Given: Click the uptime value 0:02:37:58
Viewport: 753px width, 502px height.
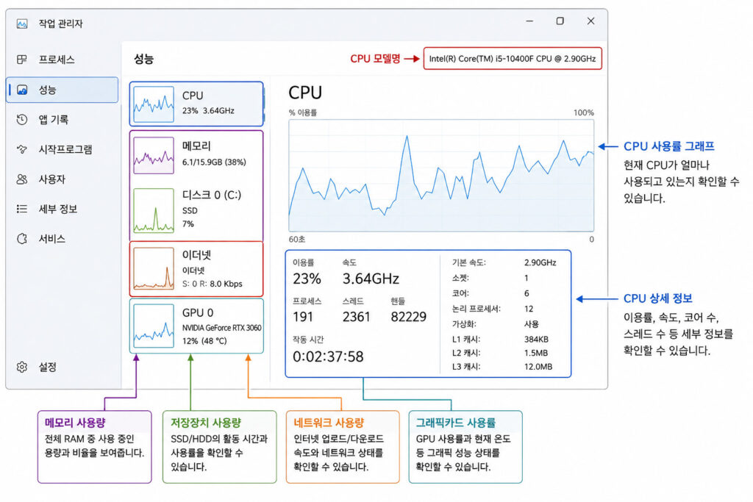Looking at the screenshot, I should (x=328, y=356).
